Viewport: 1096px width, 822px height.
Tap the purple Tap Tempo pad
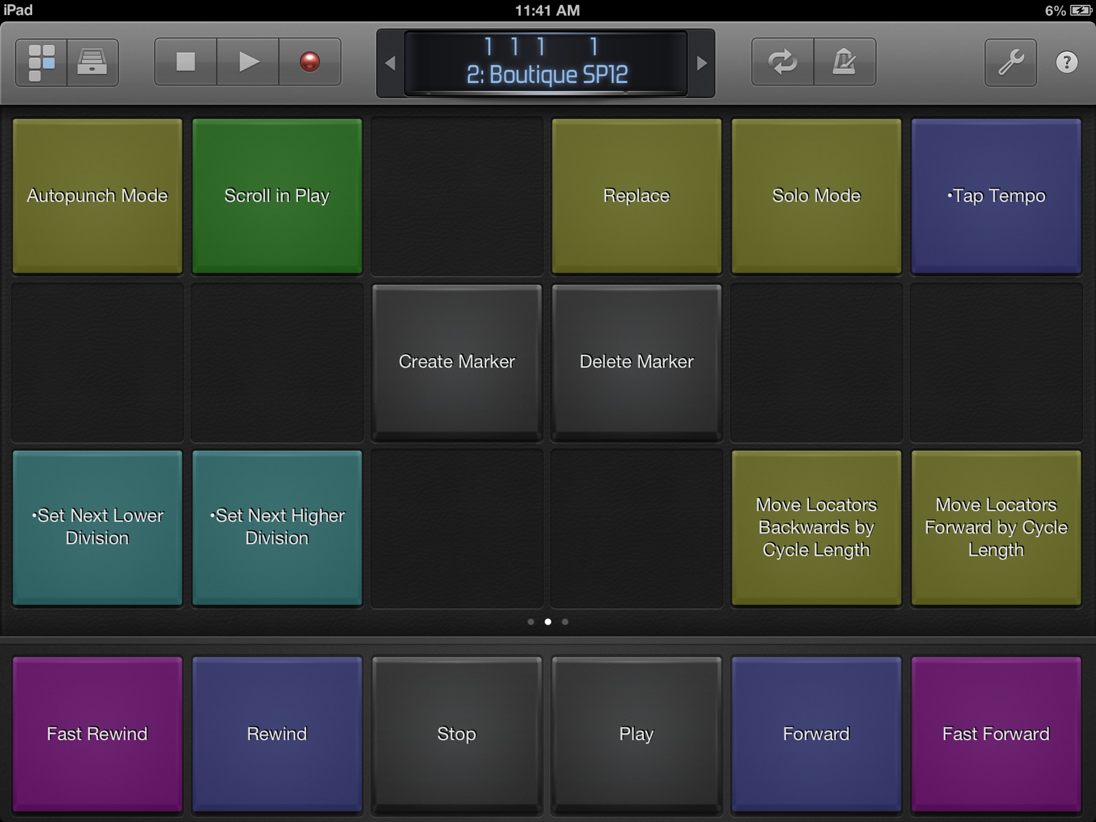996,196
